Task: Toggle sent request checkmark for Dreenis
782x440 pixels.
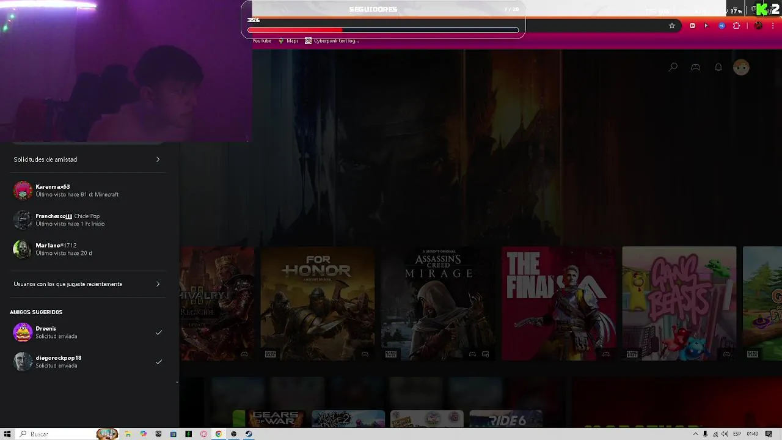Action: pos(159,332)
